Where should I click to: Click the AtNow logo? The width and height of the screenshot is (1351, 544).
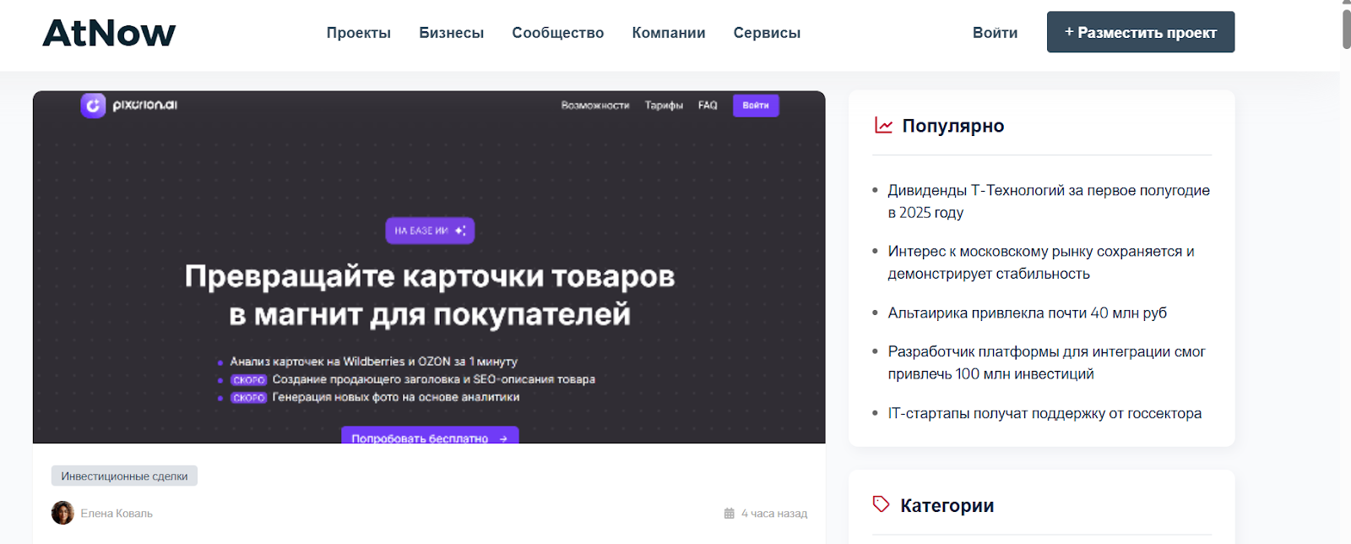[109, 34]
